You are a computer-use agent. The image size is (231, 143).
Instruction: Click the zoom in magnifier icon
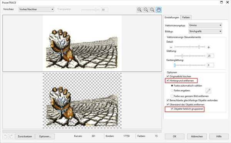[x=139, y=10]
